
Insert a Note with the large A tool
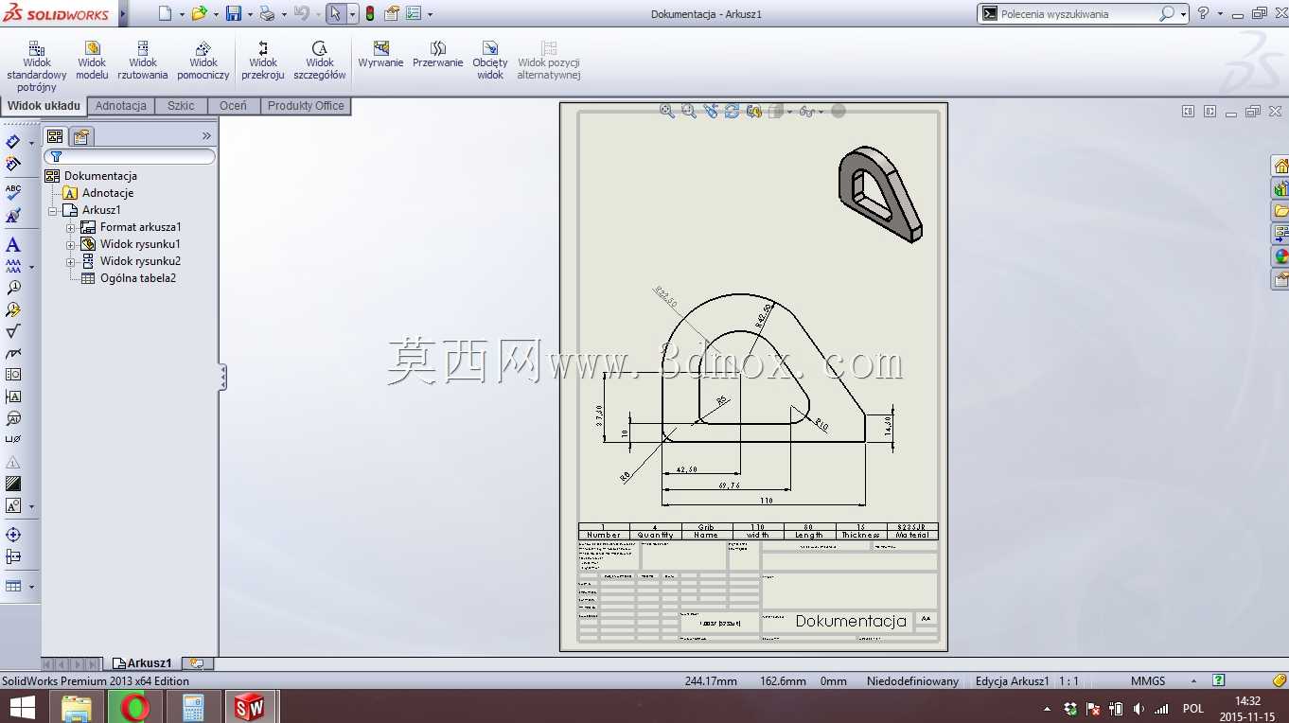point(13,245)
